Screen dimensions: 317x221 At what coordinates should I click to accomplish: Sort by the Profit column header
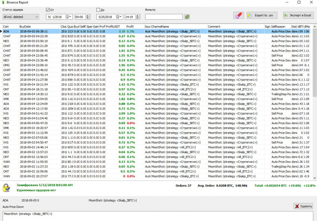pos(135,27)
